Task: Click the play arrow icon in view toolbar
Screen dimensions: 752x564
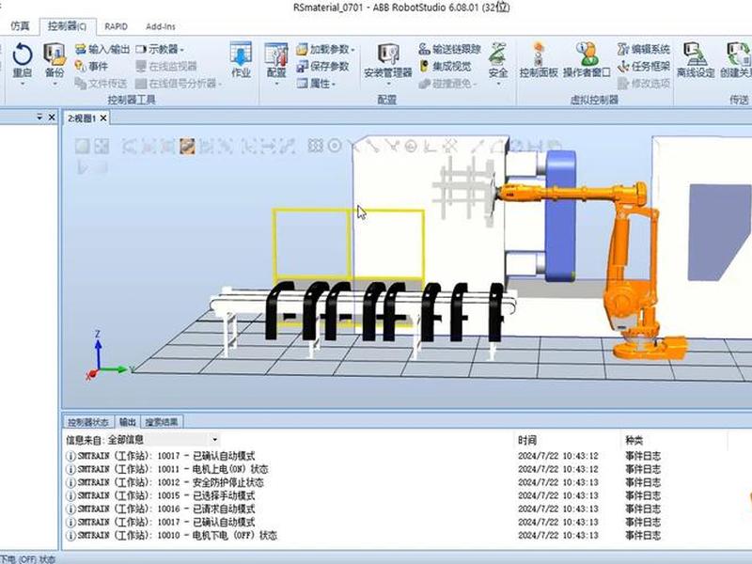Action: click(83, 167)
